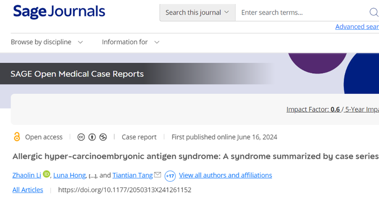Expand the 'Information for' menu

point(131,42)
